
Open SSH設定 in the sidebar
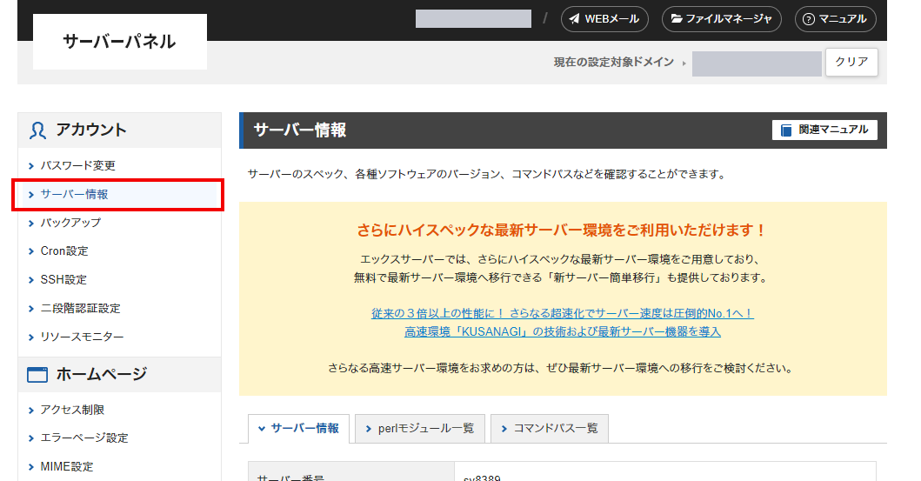click(63, 280)
